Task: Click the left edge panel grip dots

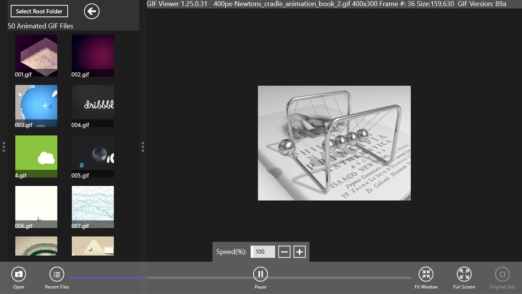Action: [x=4, y=147]
